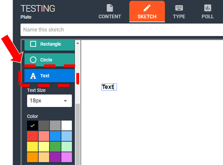Click the tool panel scrollbar thumb
223x165 pixels.
pyautogui.click(x=78, y=134)
